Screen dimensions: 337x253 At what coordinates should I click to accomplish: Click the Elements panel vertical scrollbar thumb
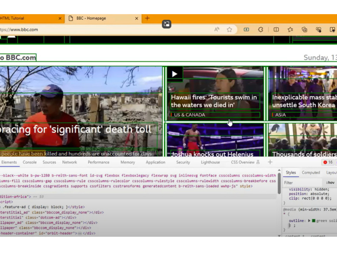279,183
